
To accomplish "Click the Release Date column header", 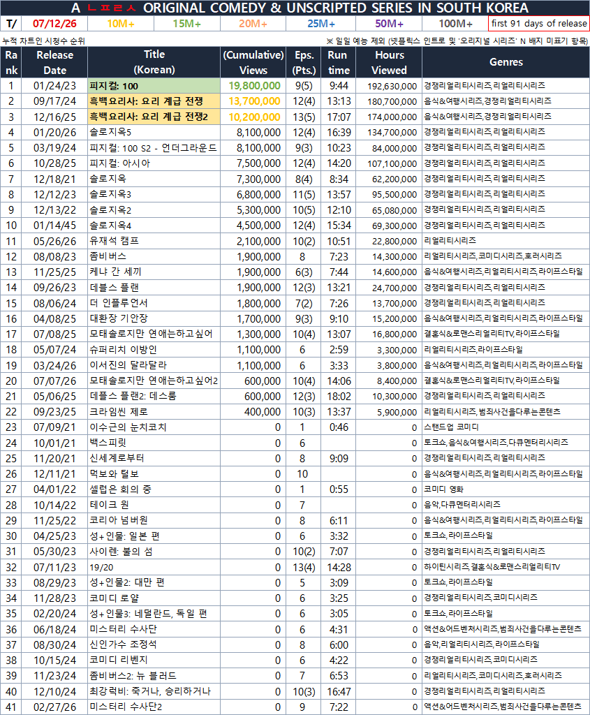I will click(x=54, y=62).
